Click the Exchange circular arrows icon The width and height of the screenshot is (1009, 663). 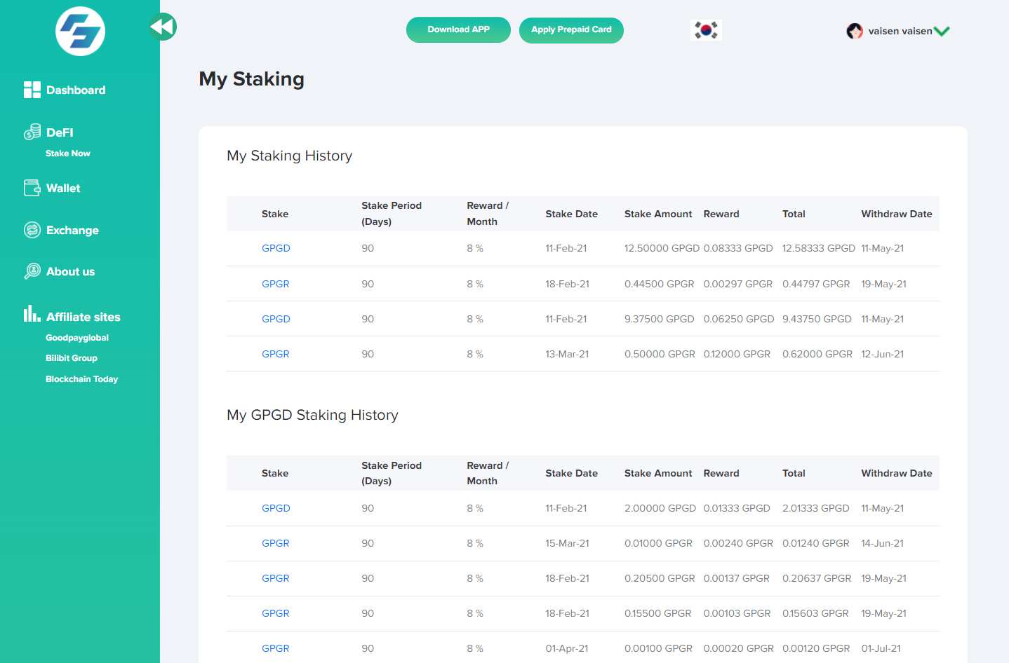(32, 230)
